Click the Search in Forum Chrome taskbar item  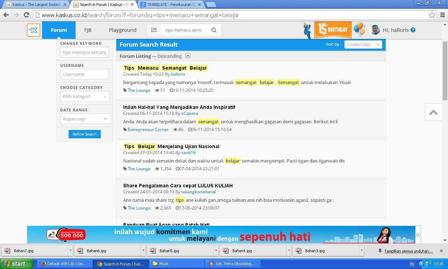click(x=121, y=264)
